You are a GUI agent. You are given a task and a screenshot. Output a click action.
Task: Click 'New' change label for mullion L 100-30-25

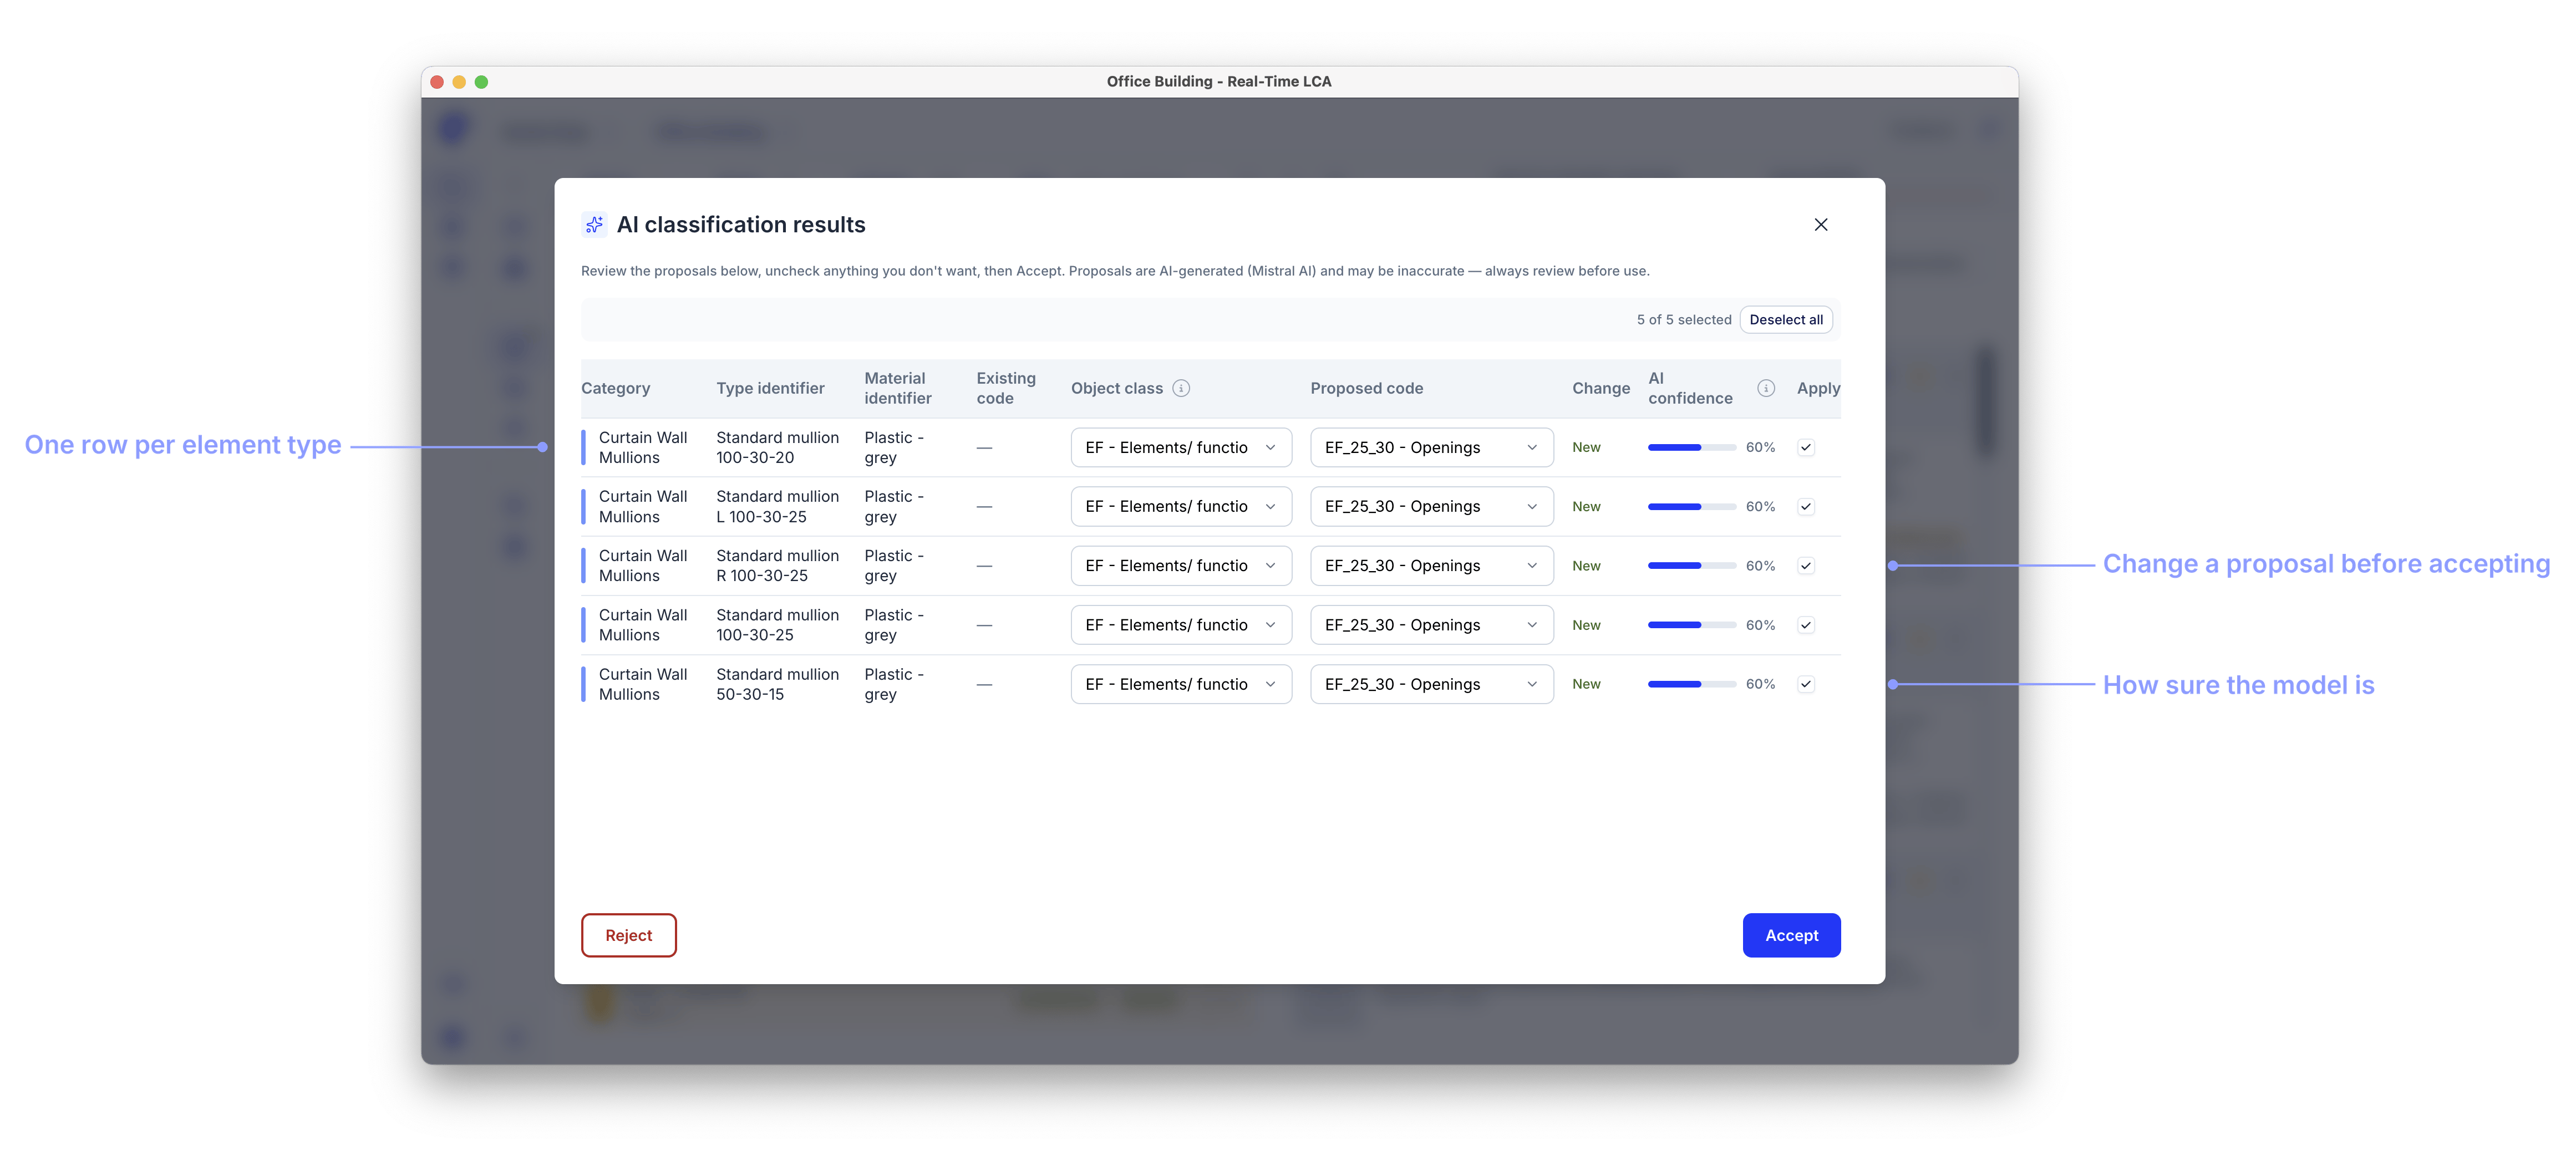pyautogui.click(x=1586, y=506)
